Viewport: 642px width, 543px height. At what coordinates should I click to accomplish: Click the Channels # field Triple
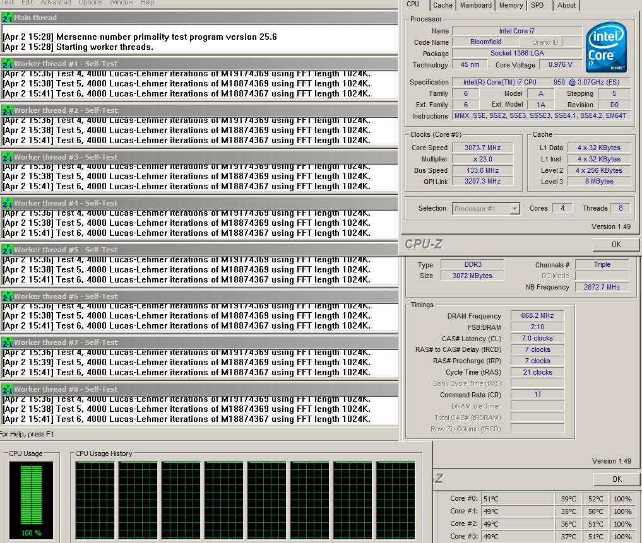[602, 264]
